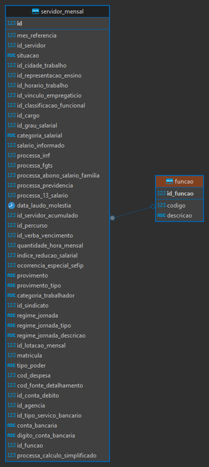Click the ABC icon beside conta_bancaria
Viewport: 209px width, 467px height.
click(11, 425)
